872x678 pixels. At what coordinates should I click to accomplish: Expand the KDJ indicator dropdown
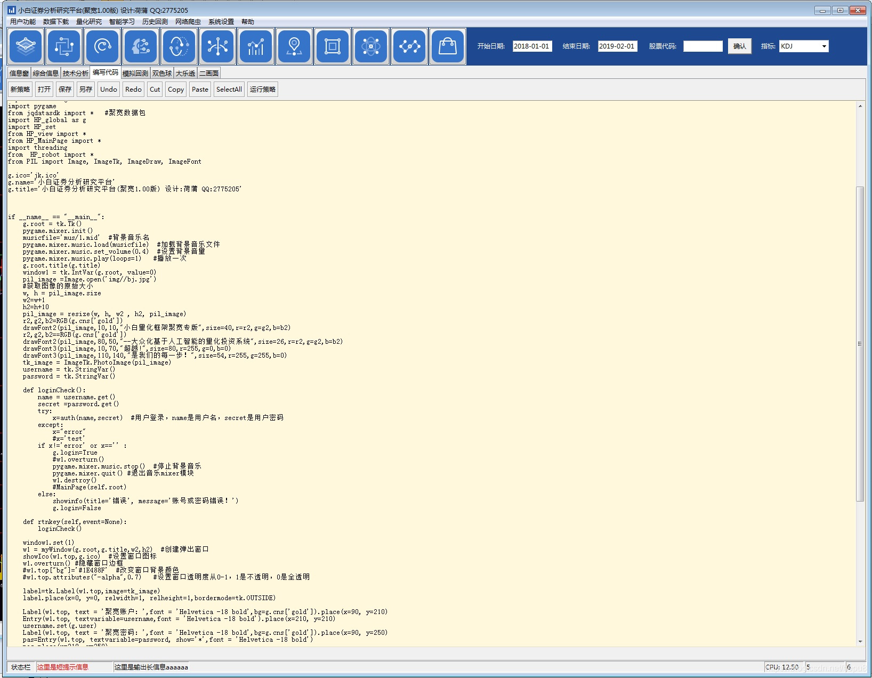point(824,46)
